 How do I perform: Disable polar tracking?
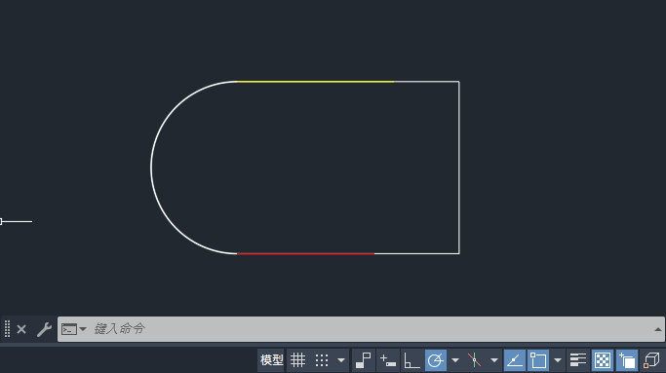click(x=436, y=360)
